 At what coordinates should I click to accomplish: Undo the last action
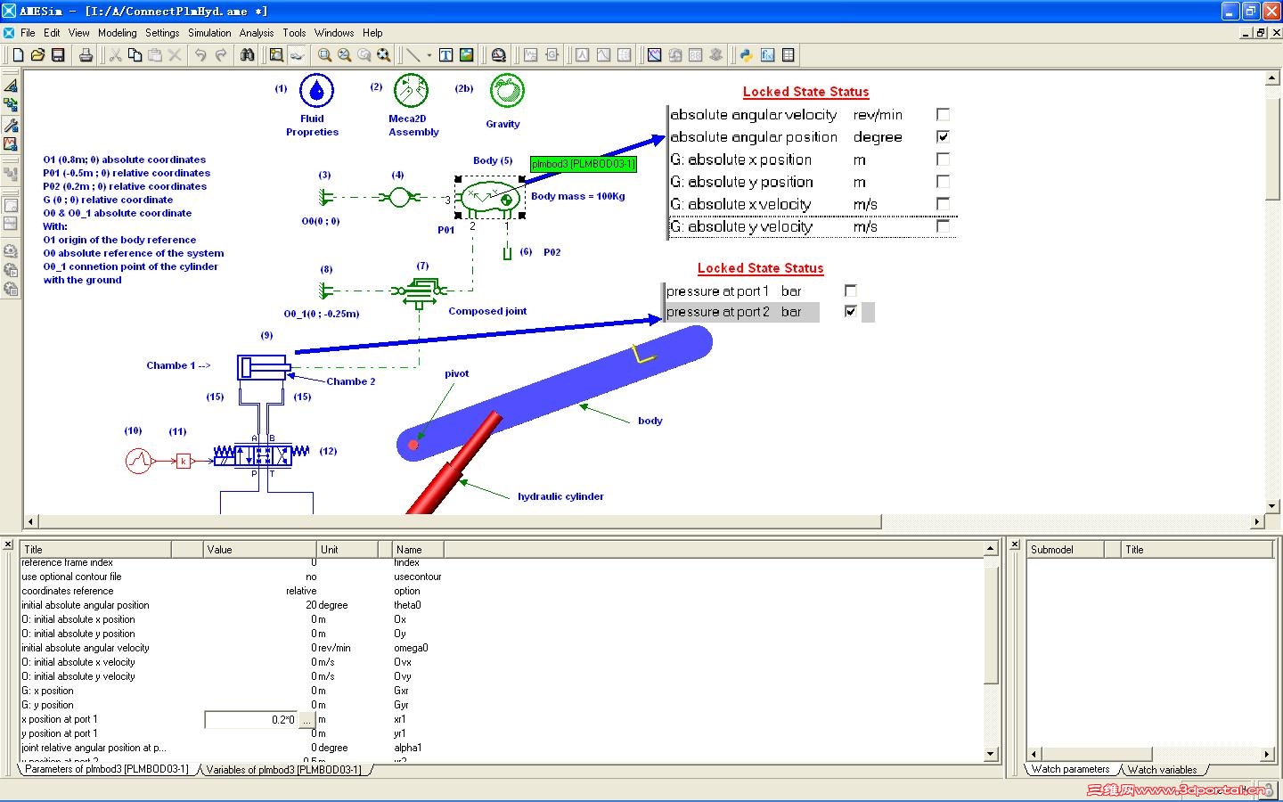[x=200, y=55]
